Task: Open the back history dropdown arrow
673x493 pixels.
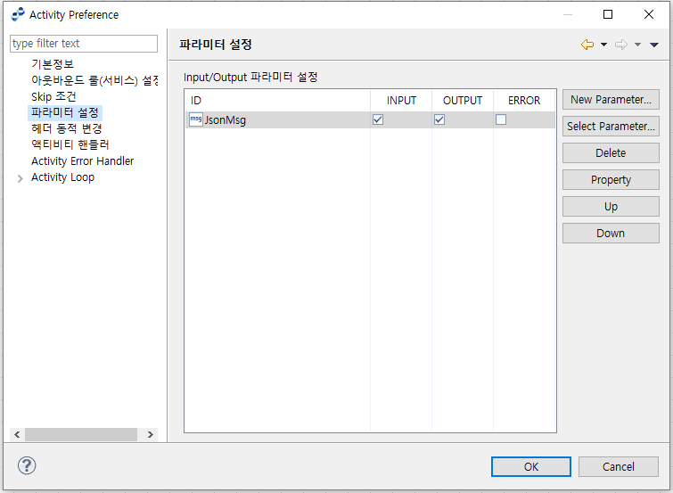Action: pos(603,45)
